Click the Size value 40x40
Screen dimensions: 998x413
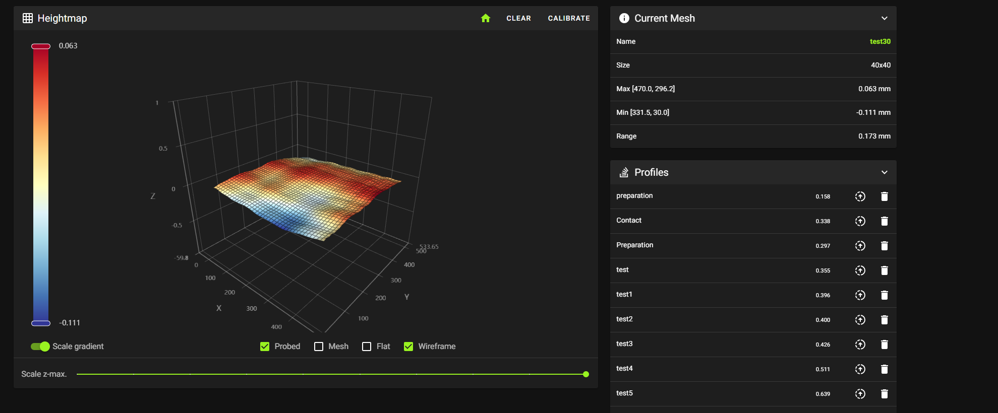(x=880, y=65)
